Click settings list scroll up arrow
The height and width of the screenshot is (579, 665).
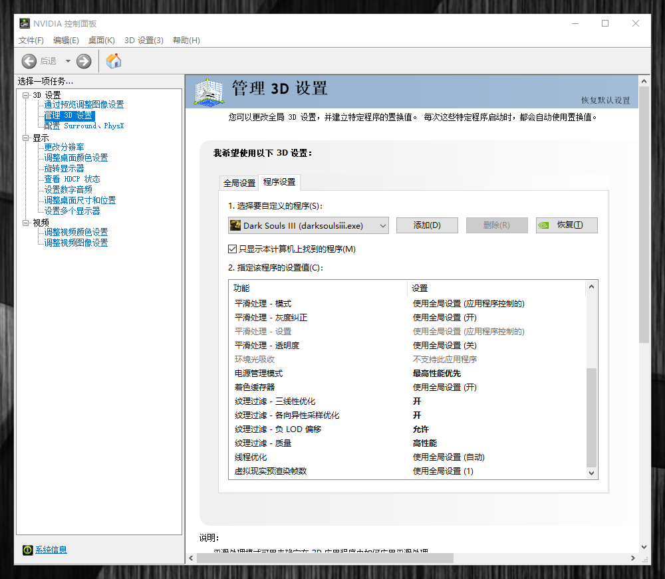tap(591, 287)
